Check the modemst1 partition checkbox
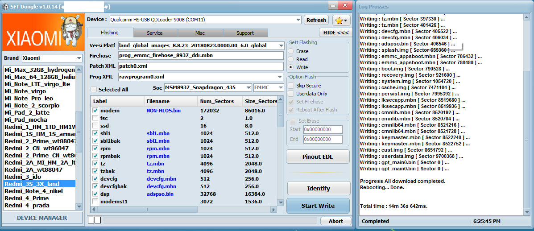 tap(95, 202)
